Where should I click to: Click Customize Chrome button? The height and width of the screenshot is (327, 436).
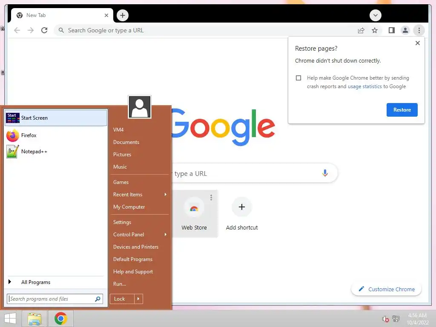click(x=386, y=289)
